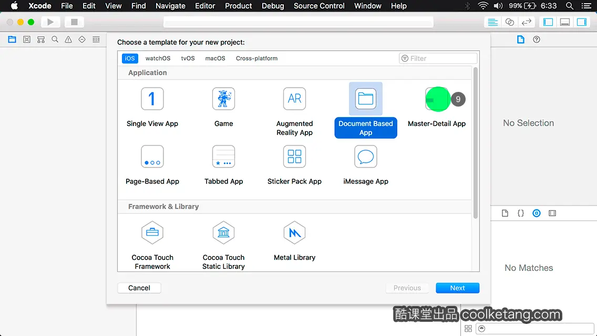Open the Project navigator
The width and height of the screenshot is (597, 336).
pyautogui.click(x=12, y=39)
